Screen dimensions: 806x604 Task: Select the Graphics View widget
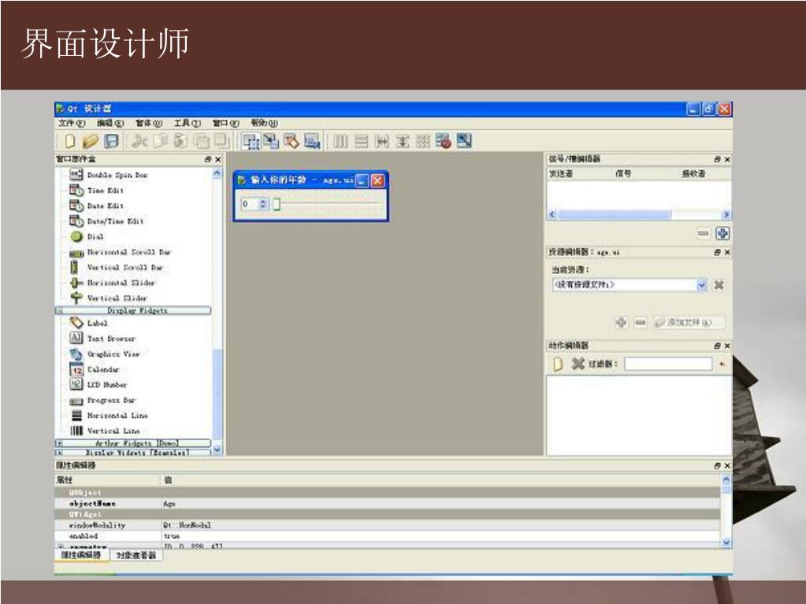[x=104, y=354]
